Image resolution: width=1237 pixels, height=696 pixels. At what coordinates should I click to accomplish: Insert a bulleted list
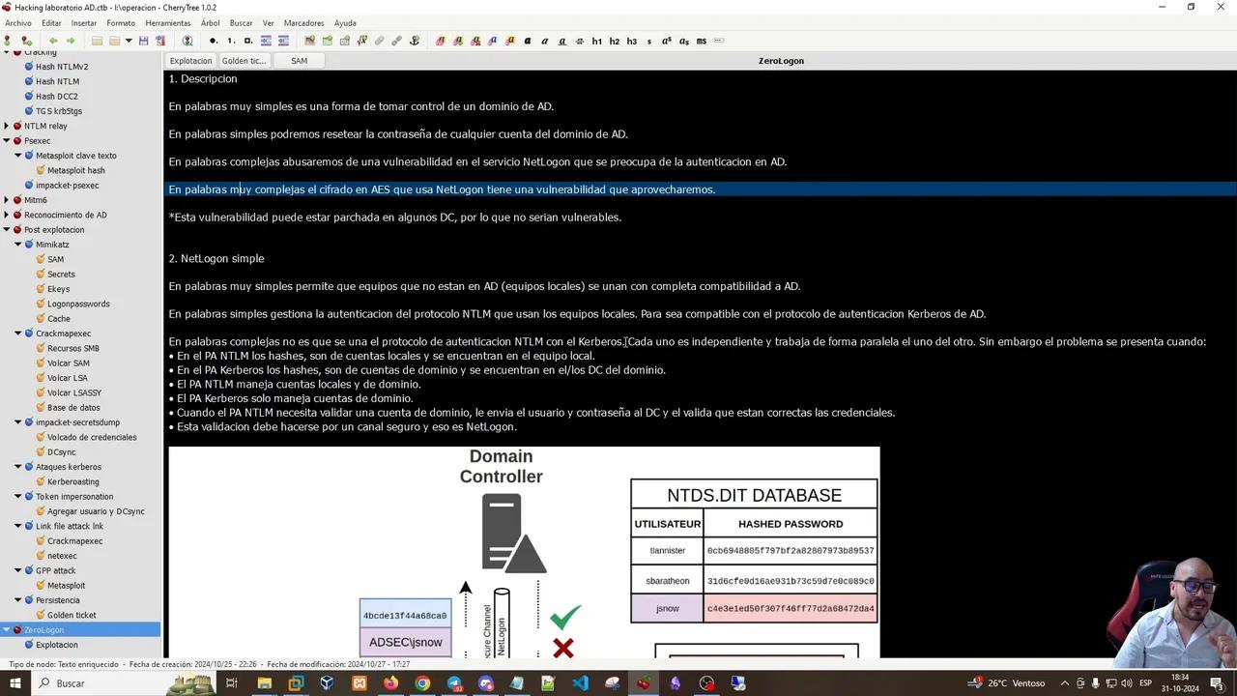coord(212,41)
